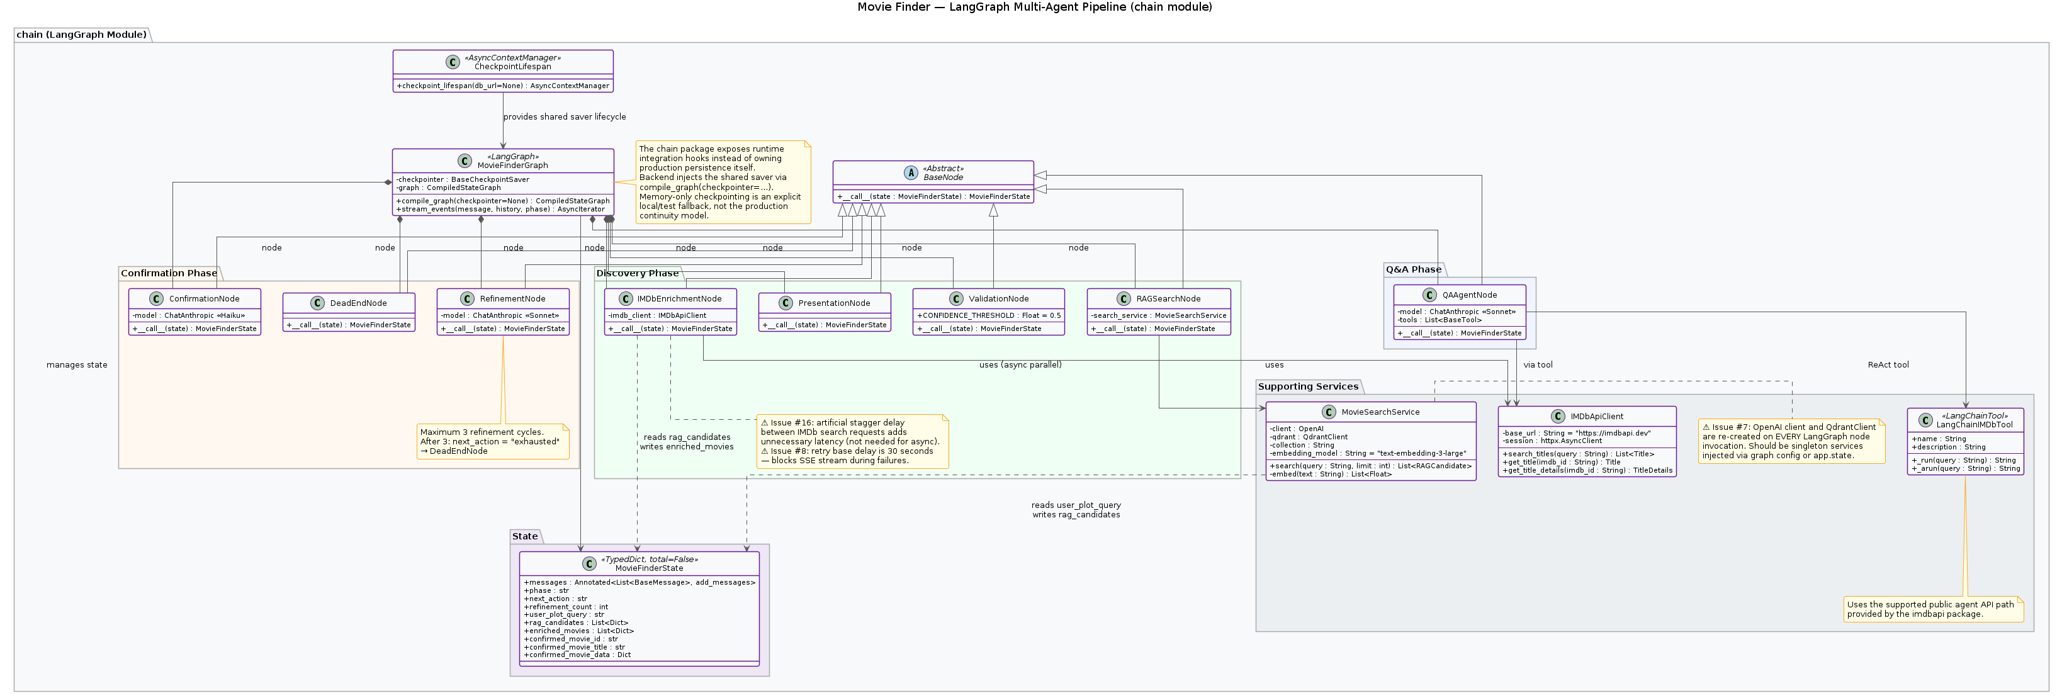Click the 'reads rag_candidates writes enriched_movies' label
This screenshot has width=2062, height=698.
[x=687, y=442]
